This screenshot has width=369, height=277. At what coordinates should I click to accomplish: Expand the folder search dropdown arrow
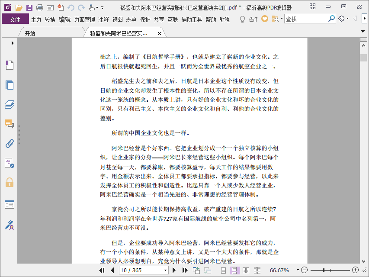tap(282, 19)
